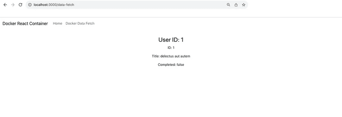Open the Docker React Container brand link
The image size is (342, 117).
pos(25,23)
